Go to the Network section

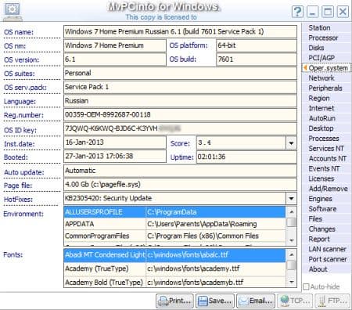(x=321, y=78)
